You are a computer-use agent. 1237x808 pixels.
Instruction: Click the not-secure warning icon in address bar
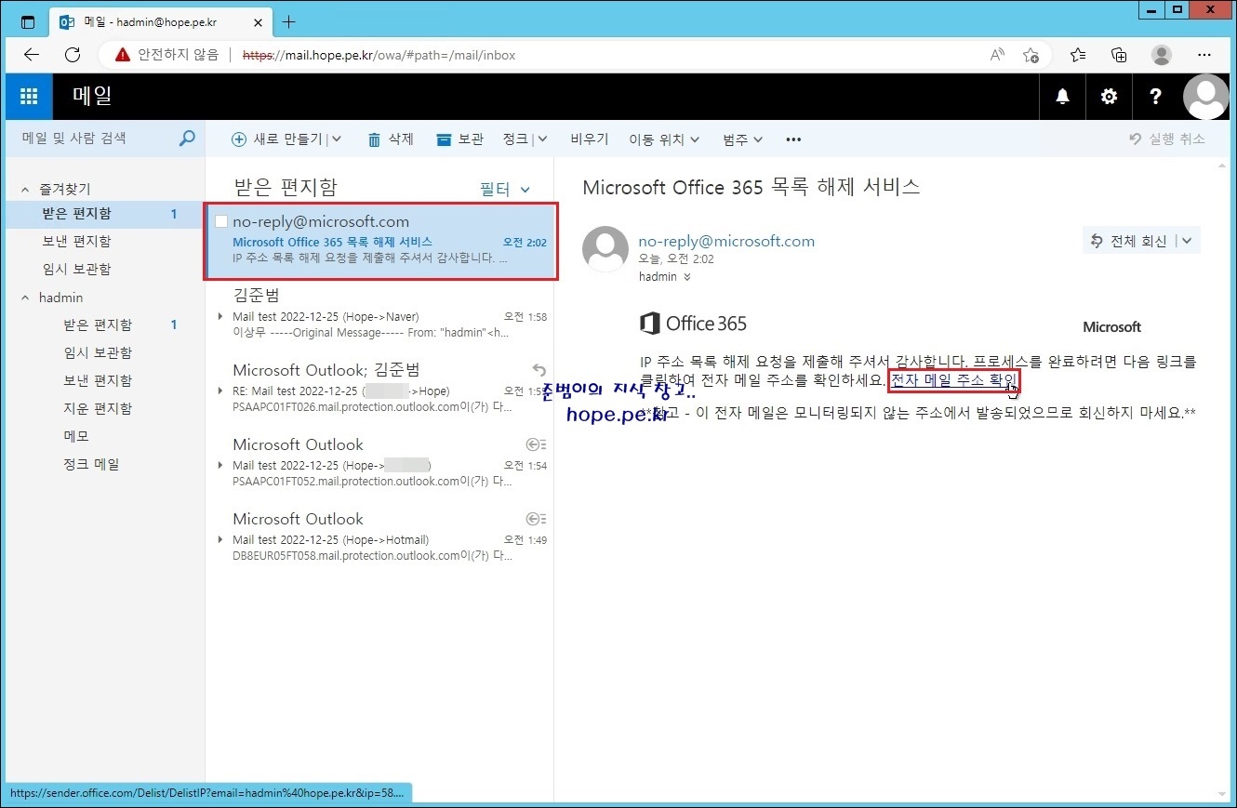point(123,55)
